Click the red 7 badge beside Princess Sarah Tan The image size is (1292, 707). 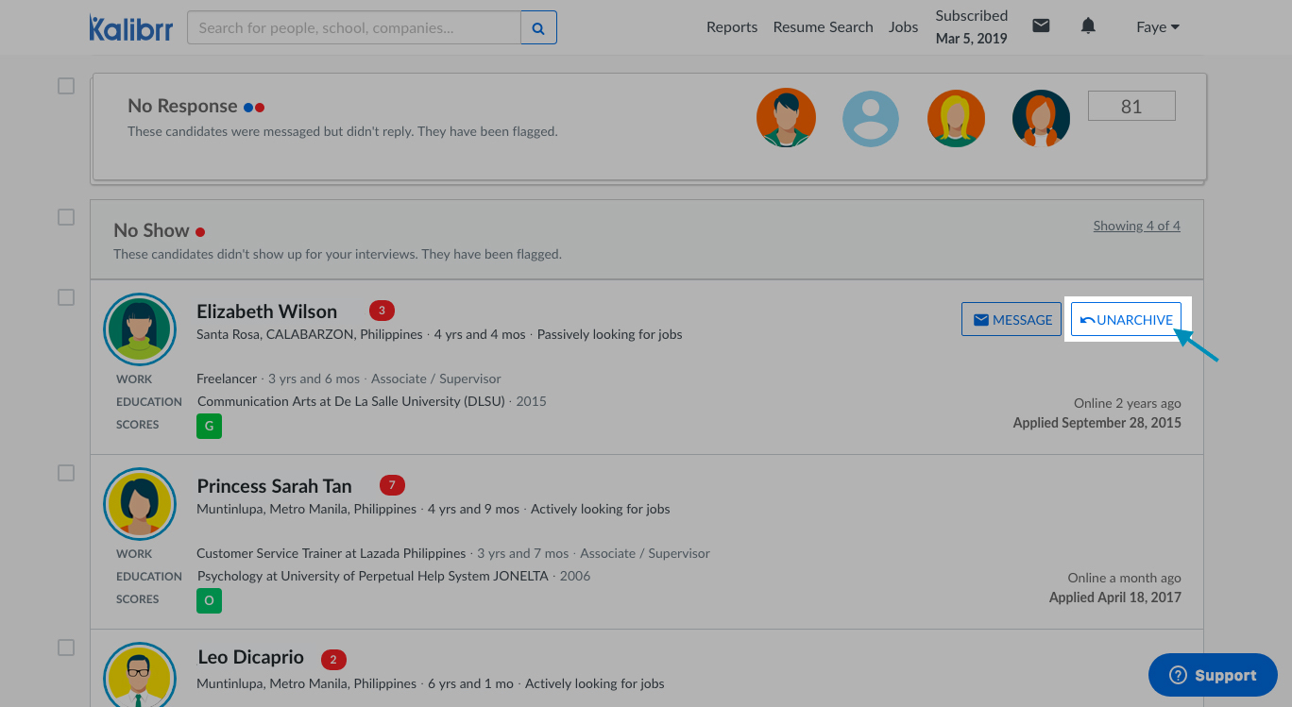392,485
